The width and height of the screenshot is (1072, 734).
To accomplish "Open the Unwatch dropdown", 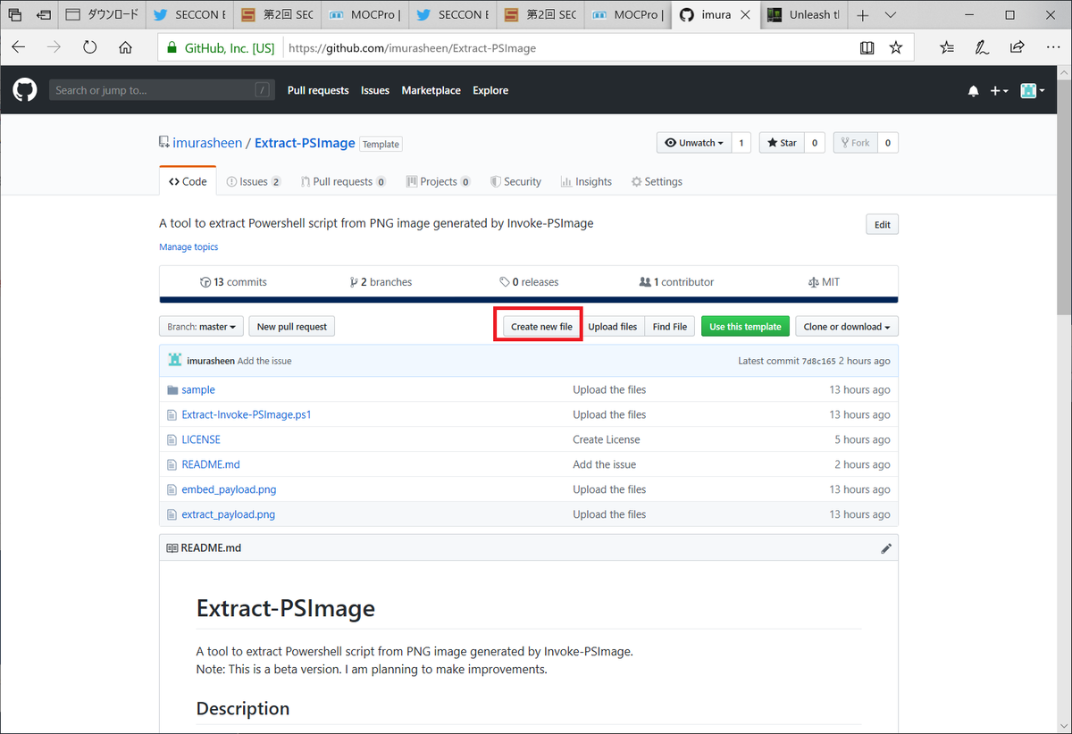I will [x=694, y=143].
